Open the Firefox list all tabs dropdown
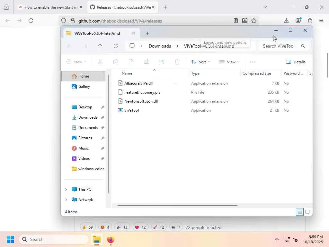Image resolution: width=329 pixels, height=247 pixels. click(265, 7)
